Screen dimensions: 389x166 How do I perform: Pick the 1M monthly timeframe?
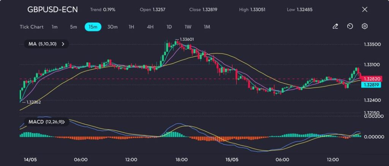point(207,27)
